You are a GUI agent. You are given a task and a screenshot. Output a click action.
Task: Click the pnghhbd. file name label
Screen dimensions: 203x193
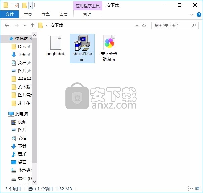coord(56,54)
